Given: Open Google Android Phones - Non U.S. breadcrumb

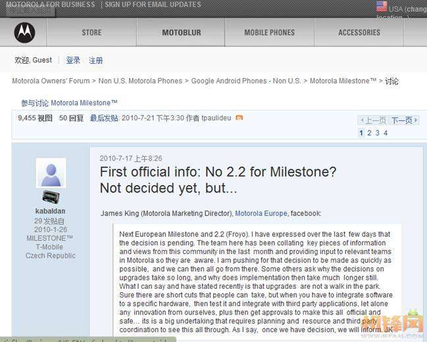Looking at the screenshot, I should coord(246,81).
